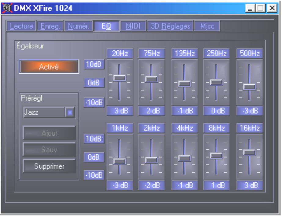
Task: Click the upper row 0dB scale label
Action: (94, 83)
